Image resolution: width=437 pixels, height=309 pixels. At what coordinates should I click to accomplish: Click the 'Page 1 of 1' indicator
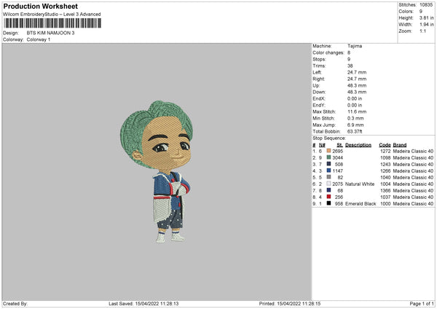(422, 304)
